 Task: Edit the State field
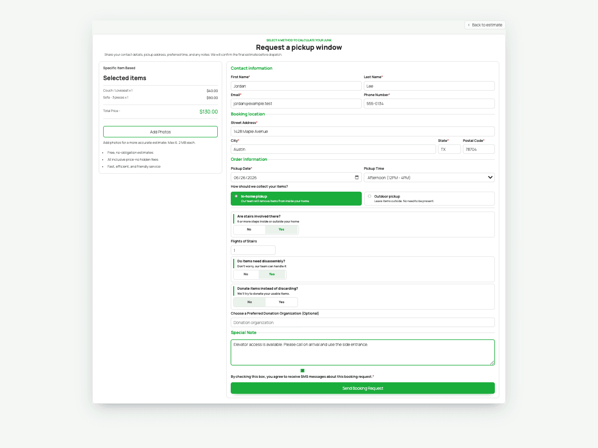click(449, 149)
